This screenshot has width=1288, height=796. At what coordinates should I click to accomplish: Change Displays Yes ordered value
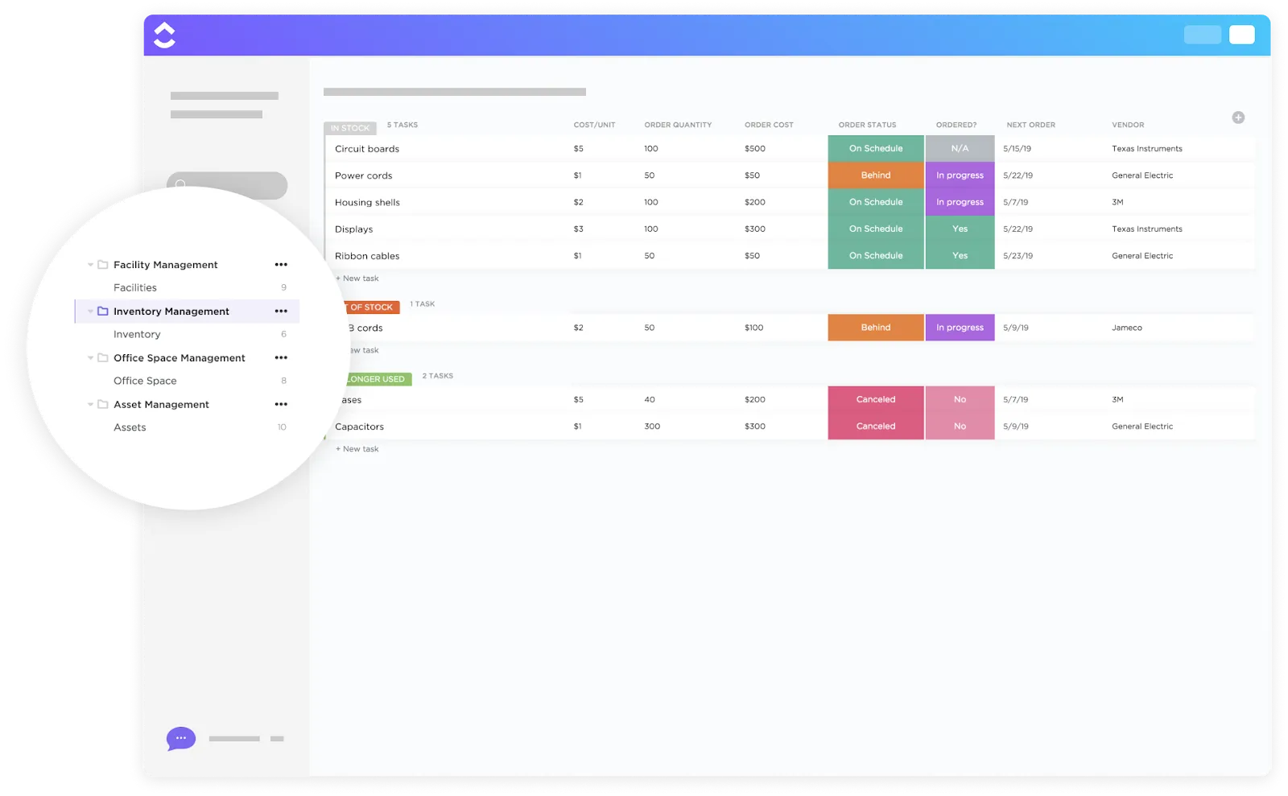coord(960,229)
